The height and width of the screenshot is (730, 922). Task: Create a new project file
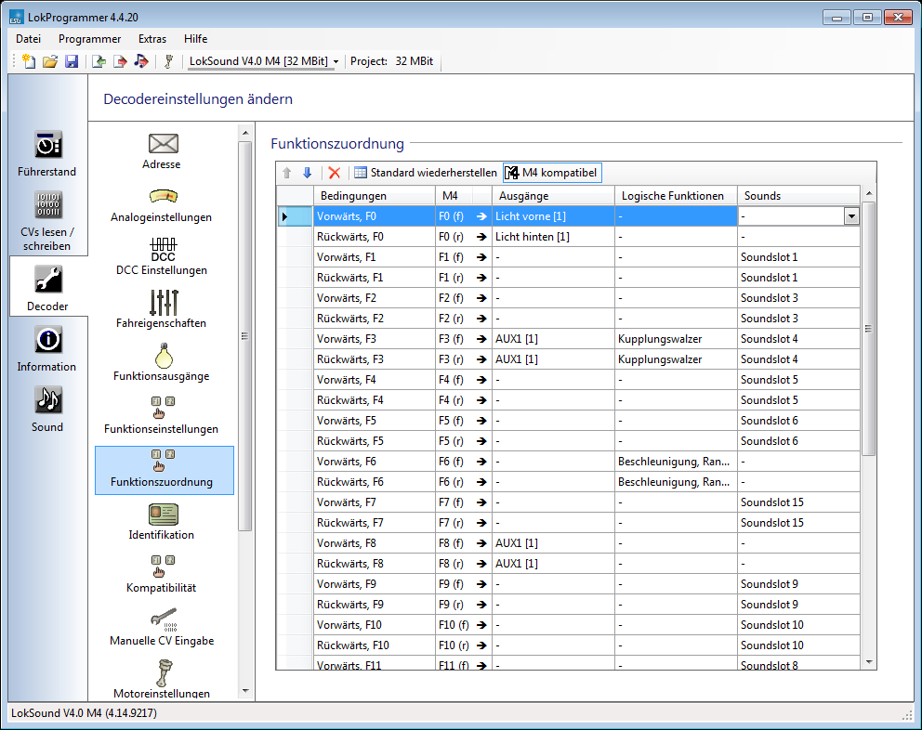(28, 61)
